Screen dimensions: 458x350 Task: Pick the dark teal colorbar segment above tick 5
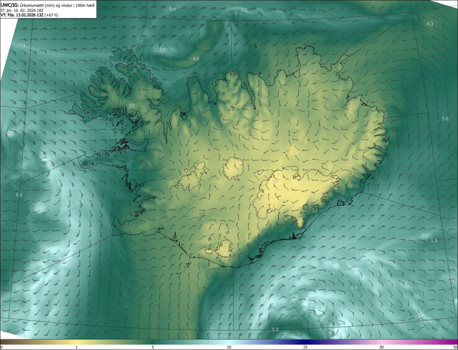click(x=153, y=342)
